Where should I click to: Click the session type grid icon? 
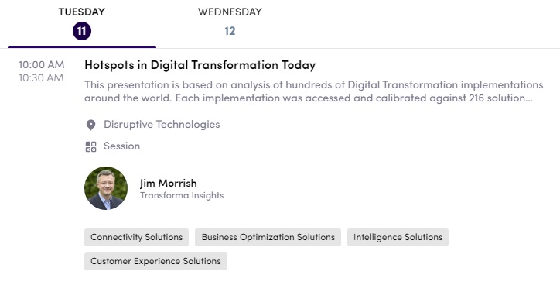[90, 146]
